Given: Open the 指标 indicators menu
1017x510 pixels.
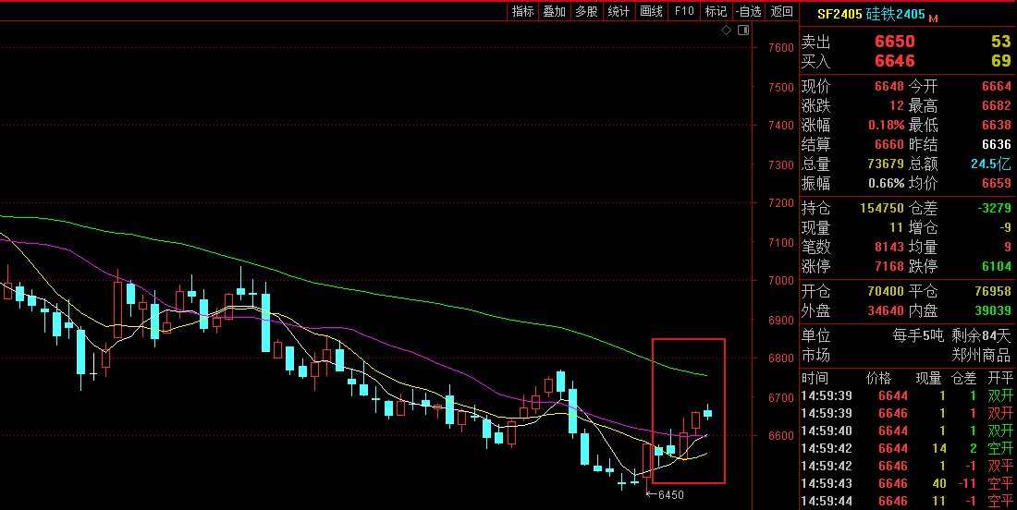Looking at the screenshot, I should [x=522, y=11].
